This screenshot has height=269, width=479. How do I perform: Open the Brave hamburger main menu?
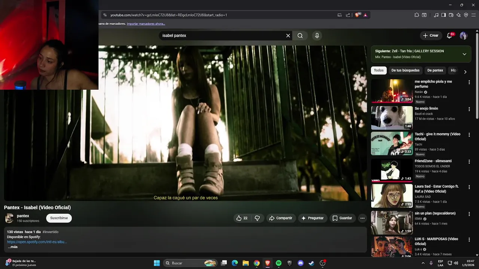(x=473, y=15)
